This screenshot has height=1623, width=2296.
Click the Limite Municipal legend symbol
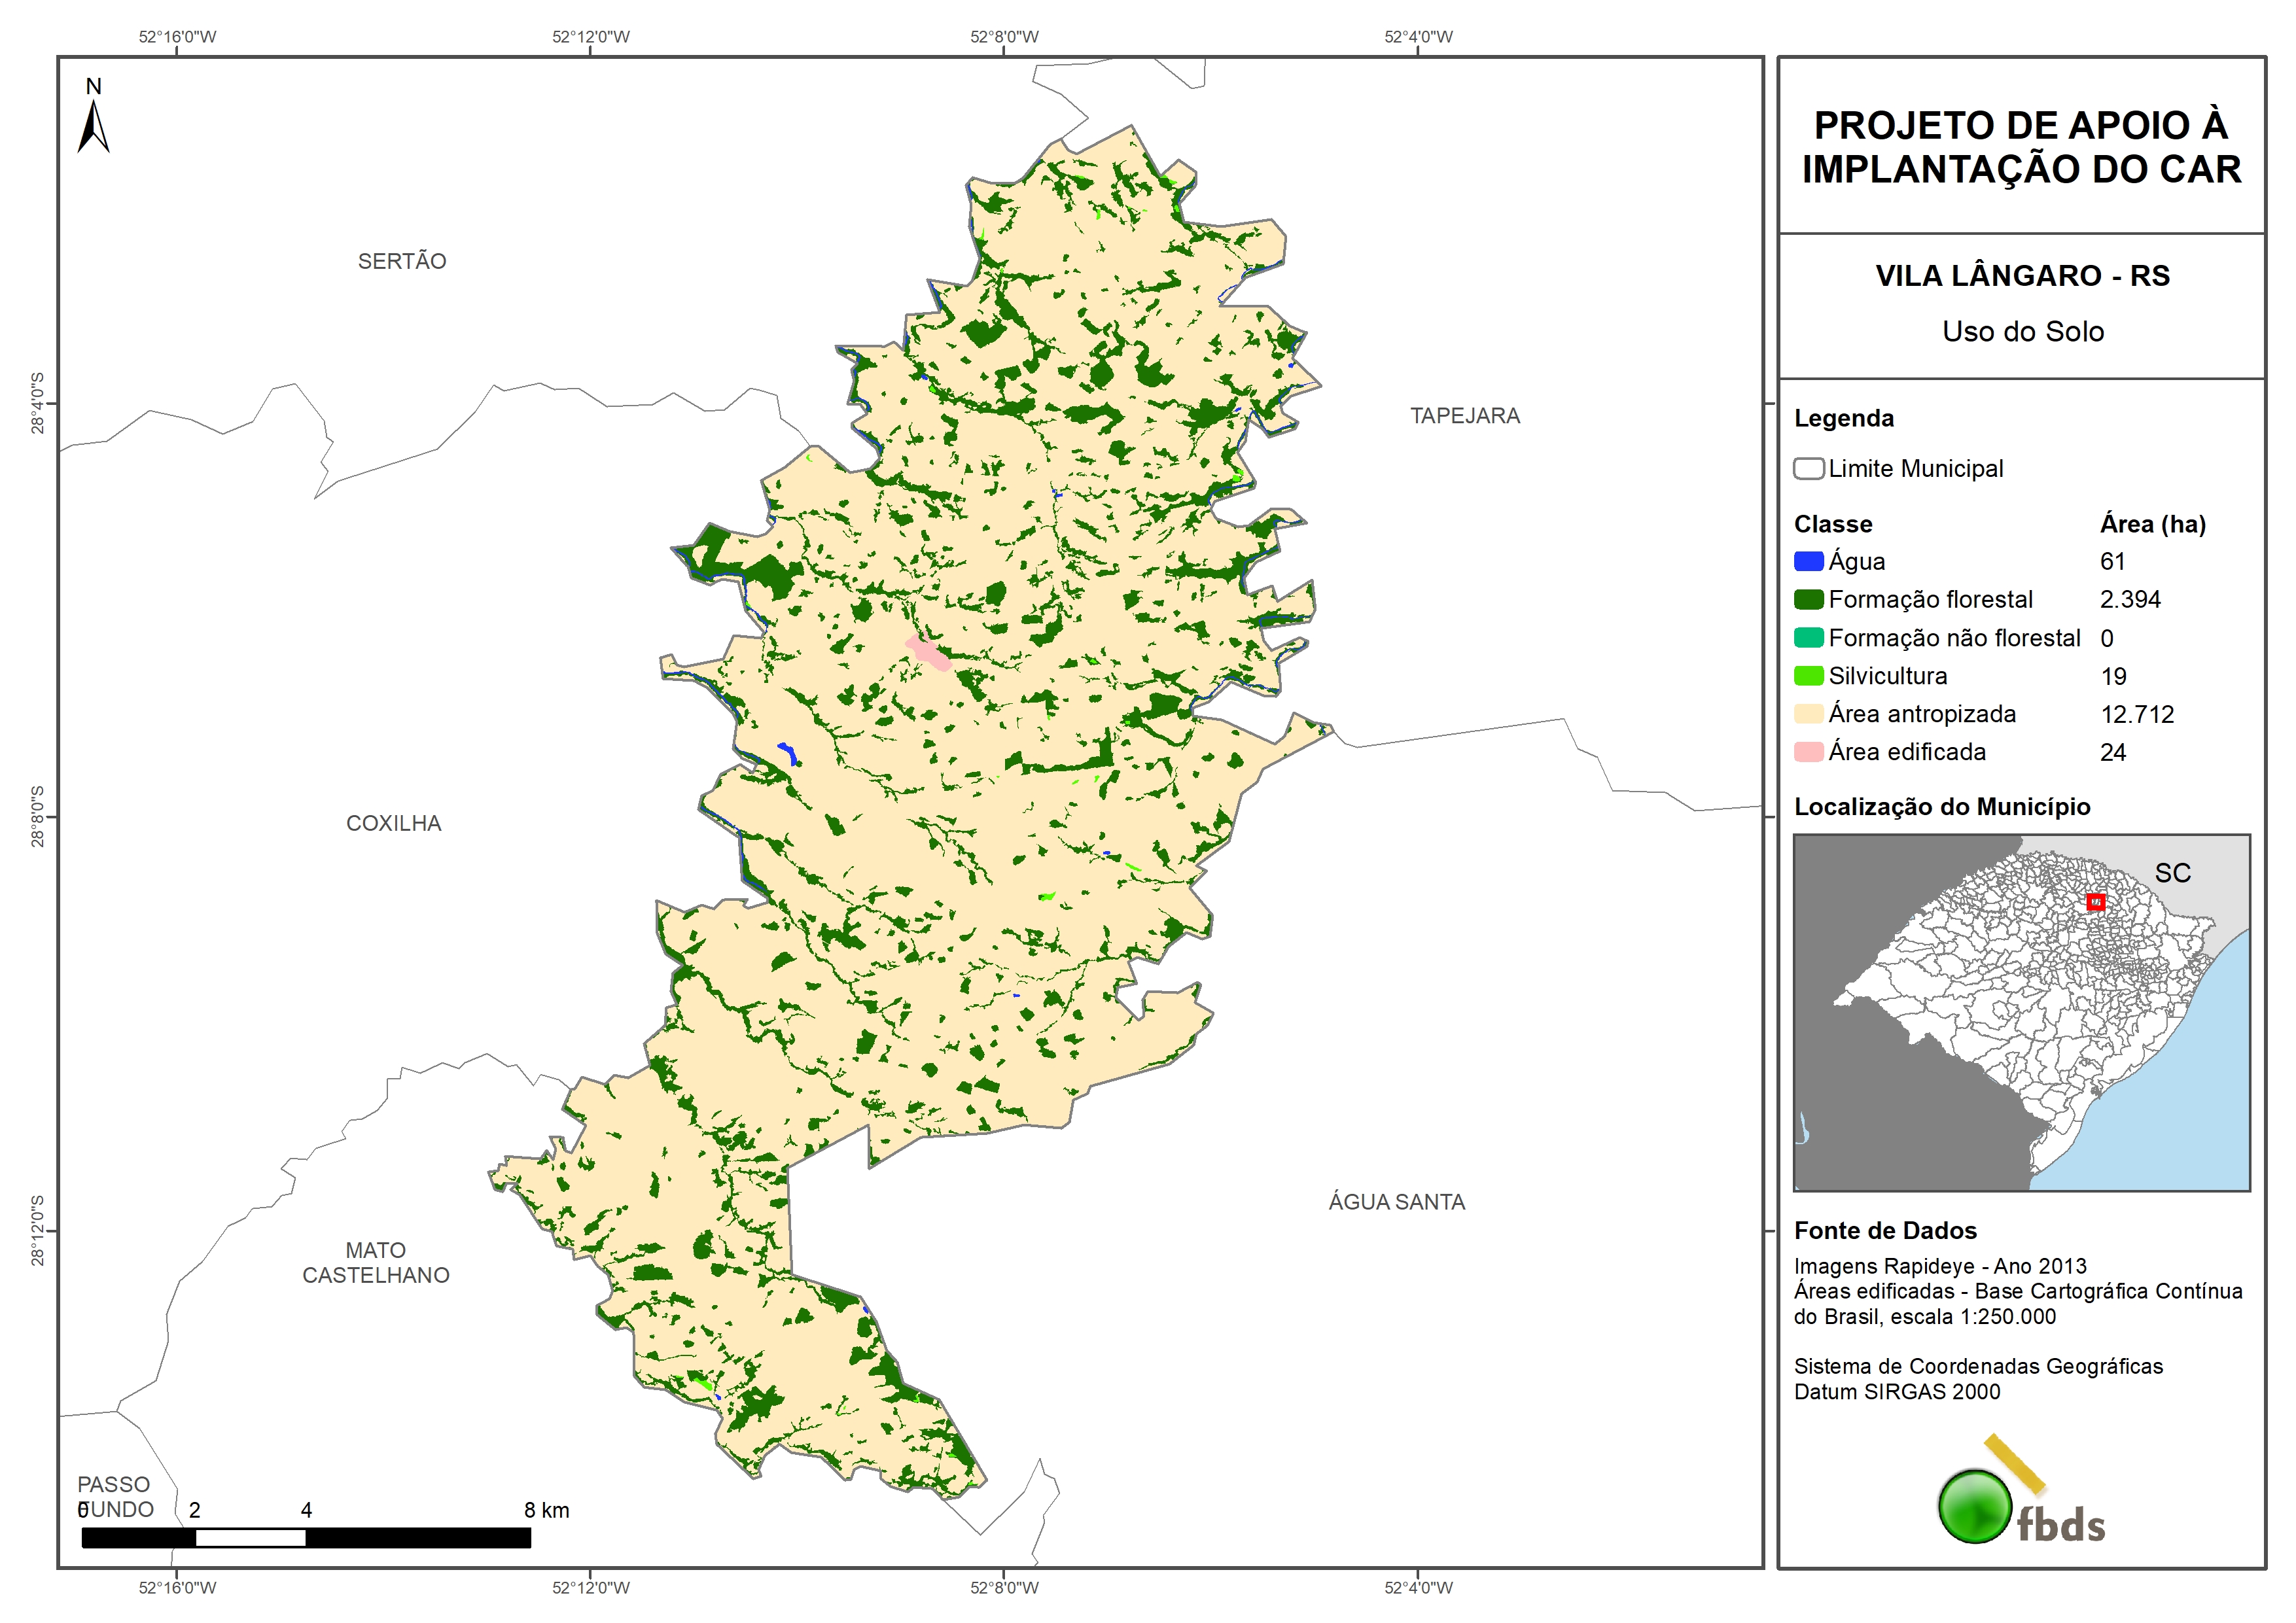click(1808, 469)
